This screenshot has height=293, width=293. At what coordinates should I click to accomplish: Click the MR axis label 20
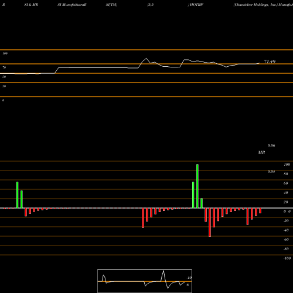(286, 202)
